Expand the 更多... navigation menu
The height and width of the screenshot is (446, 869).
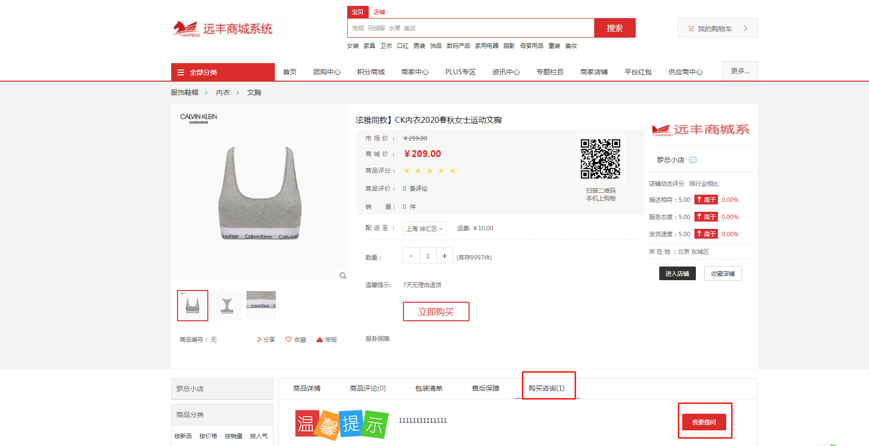[x=740, y=71]
